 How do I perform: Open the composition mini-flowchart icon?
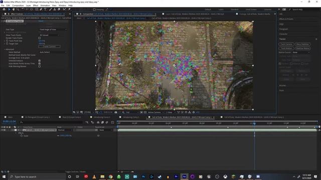click(87, 122)
